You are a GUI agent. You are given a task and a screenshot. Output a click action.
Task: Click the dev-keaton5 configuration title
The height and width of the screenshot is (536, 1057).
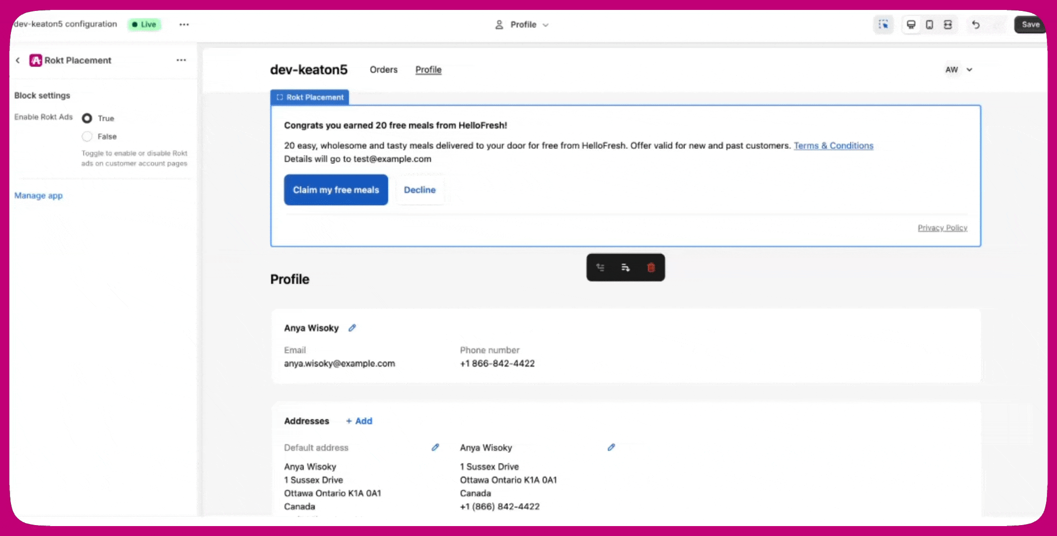click(65, 24)
